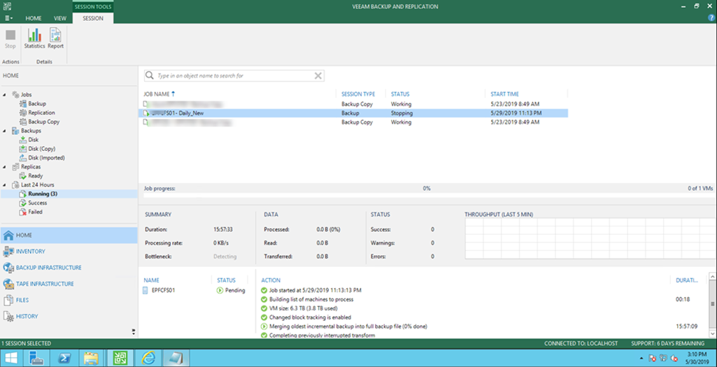Click the Replicas tree icon
Screen dimensions: 717x367
pos(15,167)
